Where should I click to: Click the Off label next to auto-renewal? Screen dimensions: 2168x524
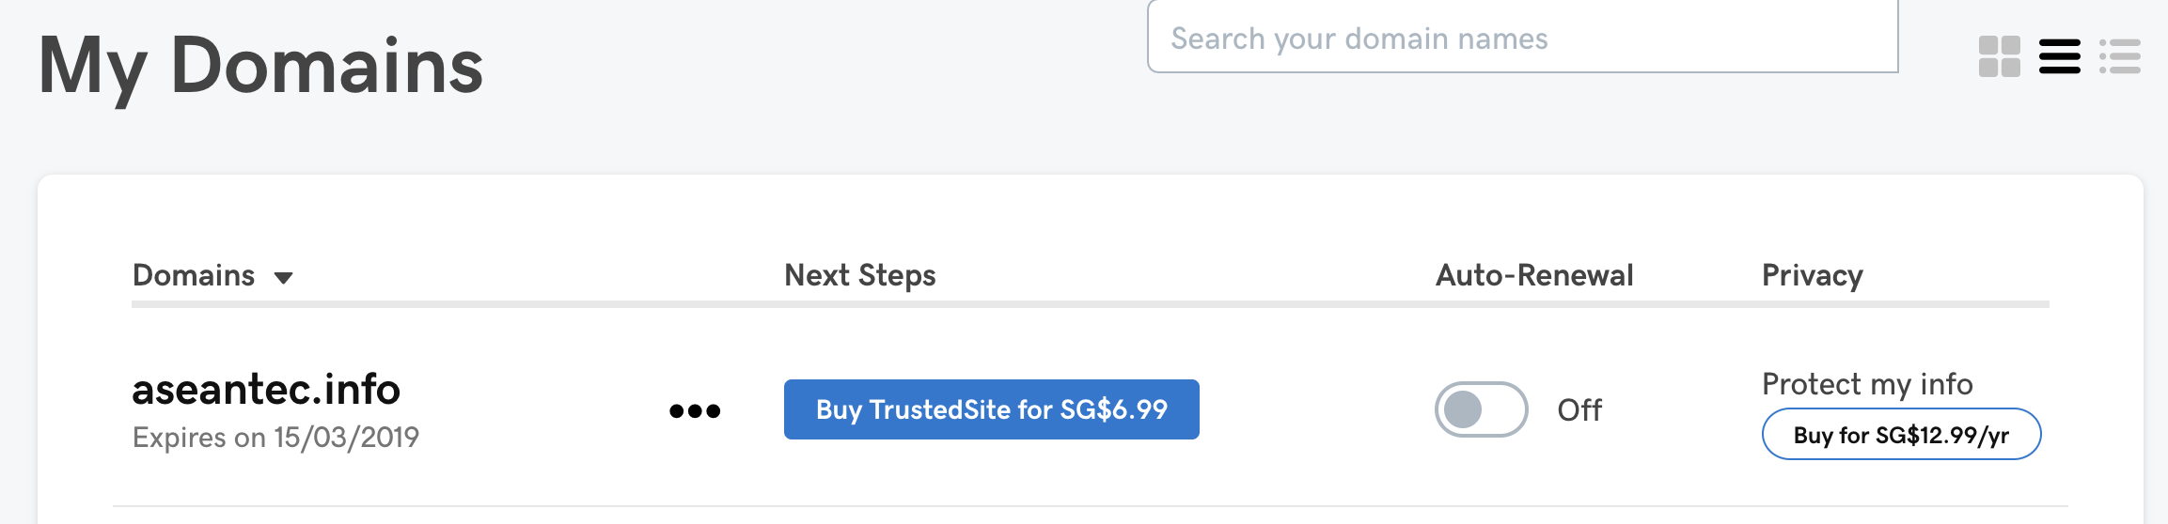pos(1579,409)
